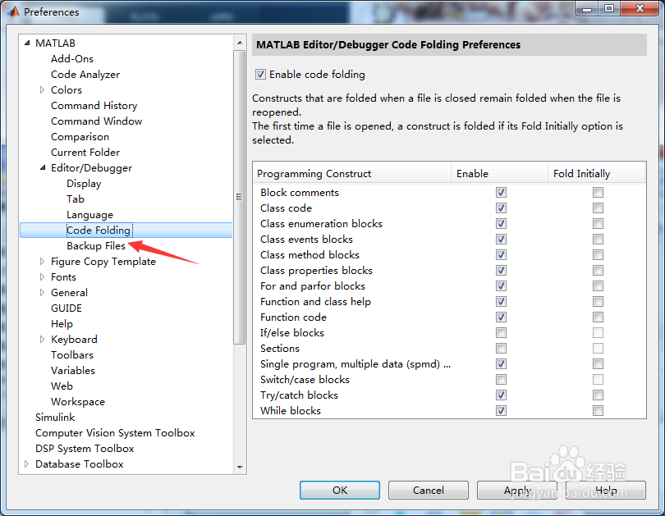Check Fold Initially for Class method blocks
This screenshot has height=516, width=665.
(x=598, y=254)
